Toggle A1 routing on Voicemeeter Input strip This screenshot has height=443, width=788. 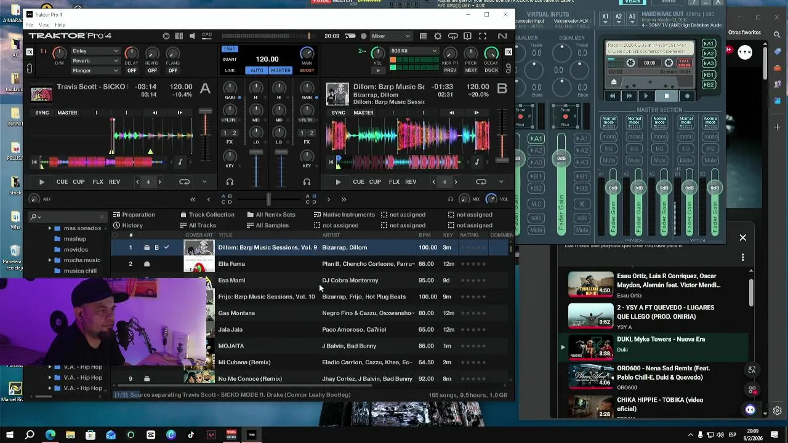(x=536, y=138)
